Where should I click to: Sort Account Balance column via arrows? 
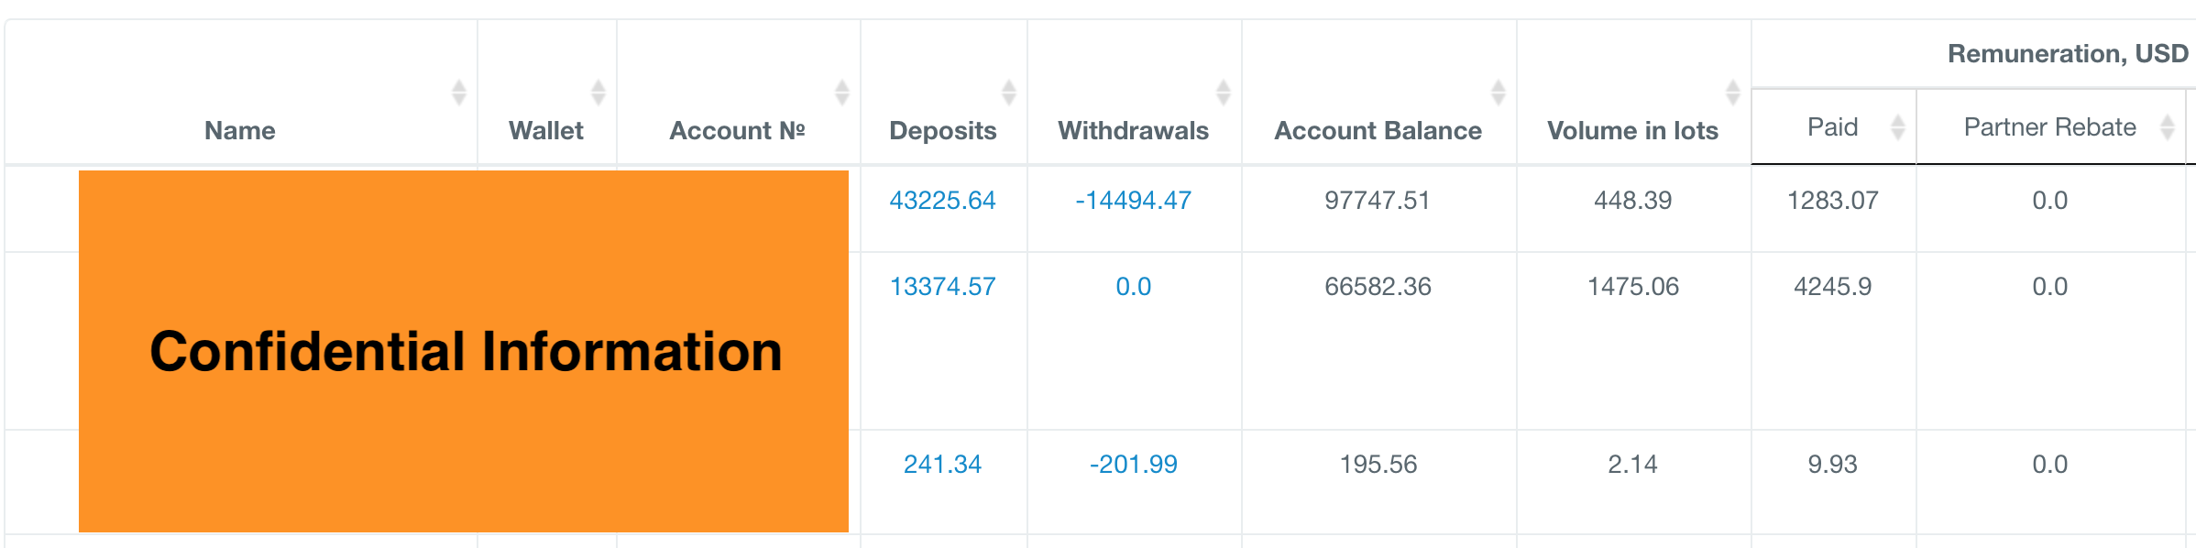pos(1499,93)
